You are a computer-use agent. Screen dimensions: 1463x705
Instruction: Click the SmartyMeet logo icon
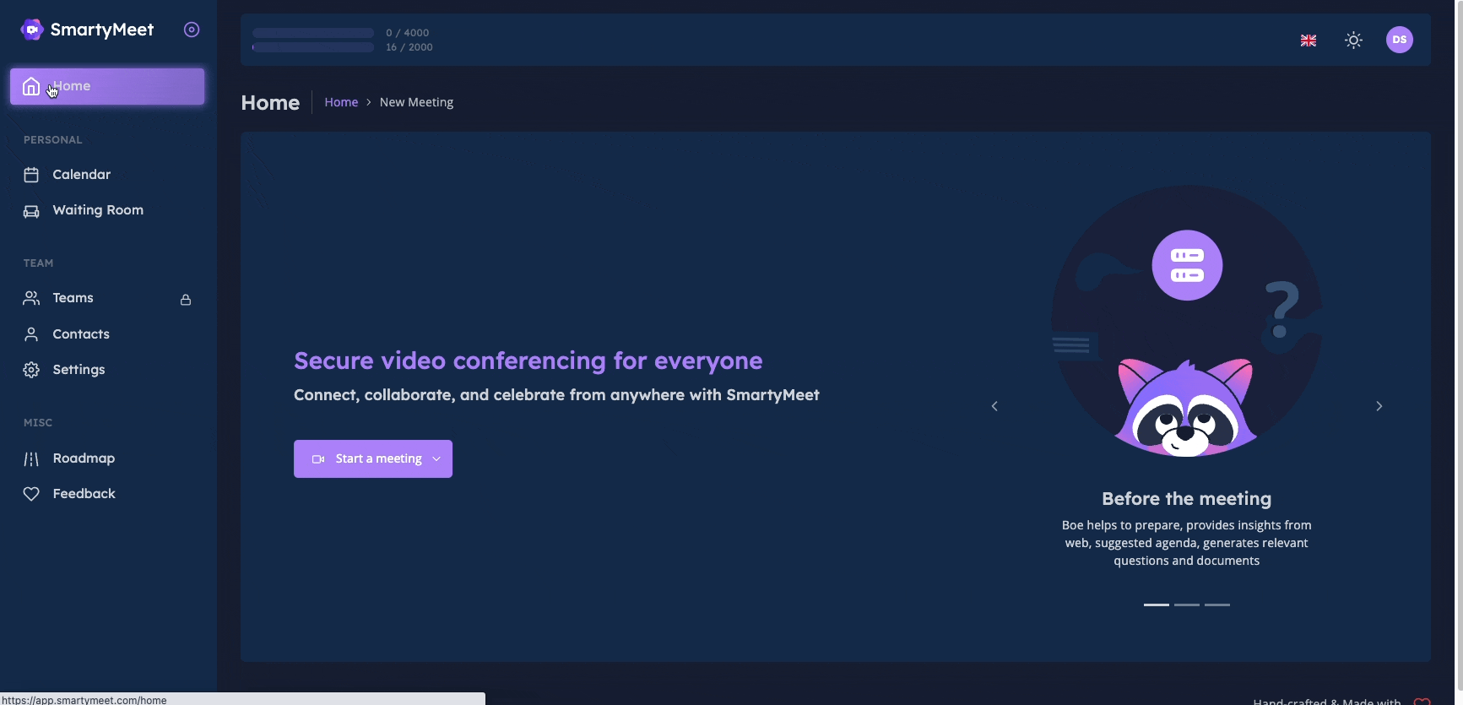pyautogui.click(x=32, y=30)
